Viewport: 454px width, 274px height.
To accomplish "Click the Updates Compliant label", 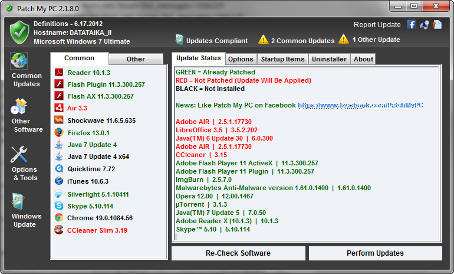I will [217, 41].
